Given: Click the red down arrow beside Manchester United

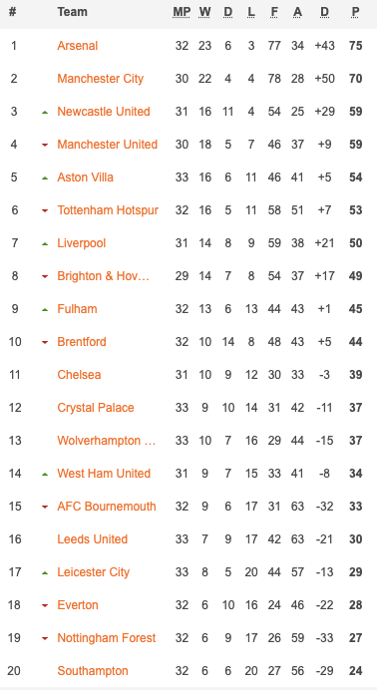Looking at the screenshot, I should (x=45, y=146).
